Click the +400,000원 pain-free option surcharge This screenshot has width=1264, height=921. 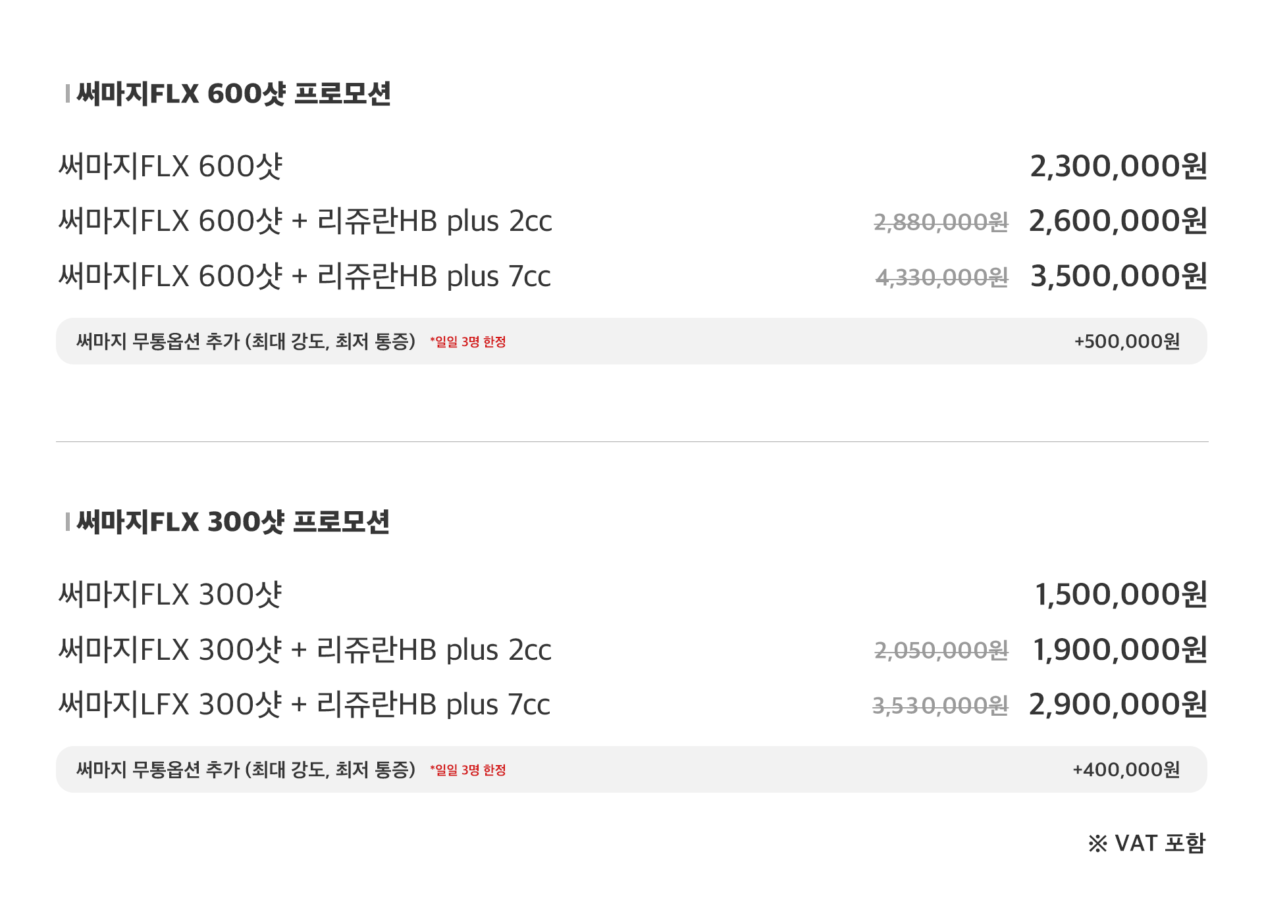click(1126, 770)
